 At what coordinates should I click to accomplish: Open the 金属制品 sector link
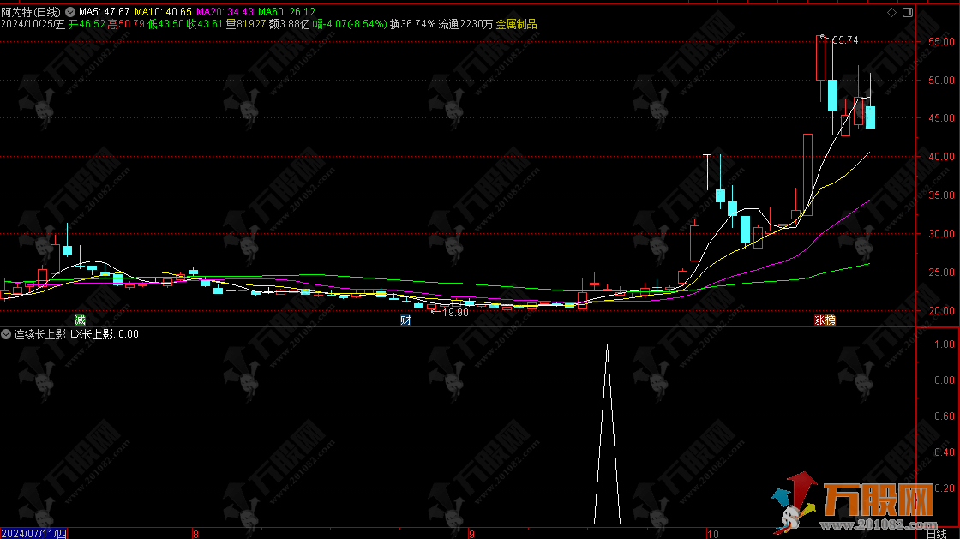[x=516, y=24]
